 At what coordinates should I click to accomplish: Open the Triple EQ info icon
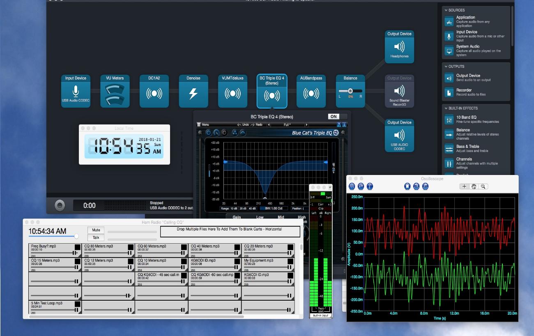pyautogui.click(x=344, y=124)
